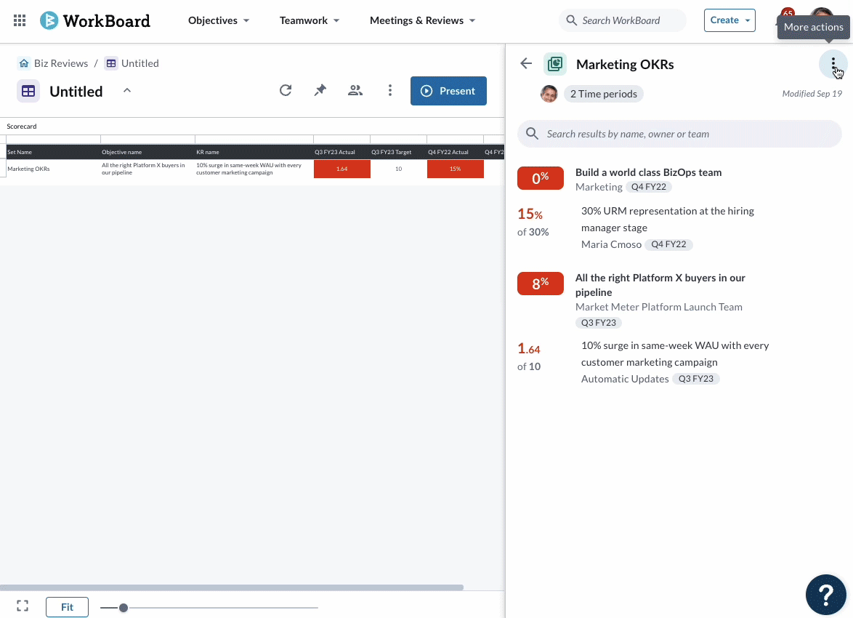This screenshot has height=618, width=853.
Task: Open the apps grid launcher
Action: (20, 20)
